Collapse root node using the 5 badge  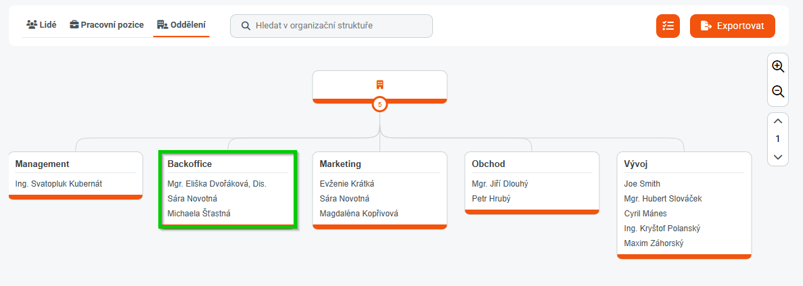coord(380,104)
